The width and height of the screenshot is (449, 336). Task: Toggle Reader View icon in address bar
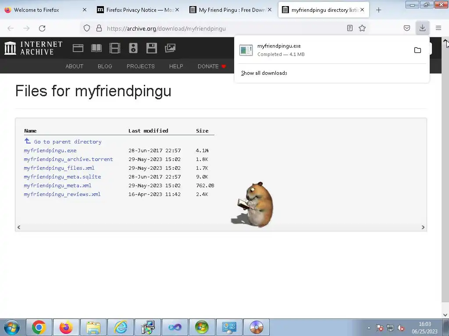point(349,28)
